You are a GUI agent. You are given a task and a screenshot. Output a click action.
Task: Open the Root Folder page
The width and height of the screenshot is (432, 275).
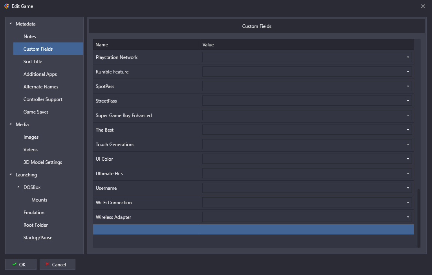pyautogui.click(x=35, y=225)
